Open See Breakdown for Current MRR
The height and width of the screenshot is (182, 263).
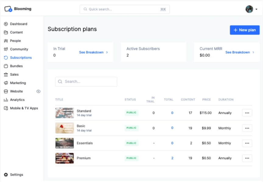238,52
